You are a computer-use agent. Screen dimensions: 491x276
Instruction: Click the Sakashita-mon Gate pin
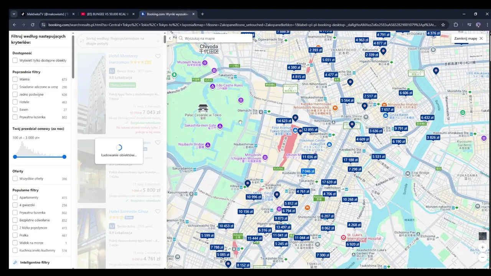(x=220, y=126)
